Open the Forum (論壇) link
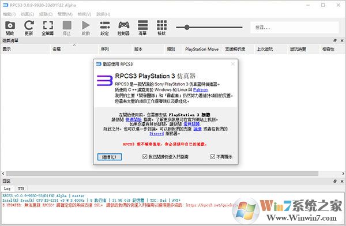Image resolution: width=346 pixels, height=226 pixels. [x=197, y=129]
